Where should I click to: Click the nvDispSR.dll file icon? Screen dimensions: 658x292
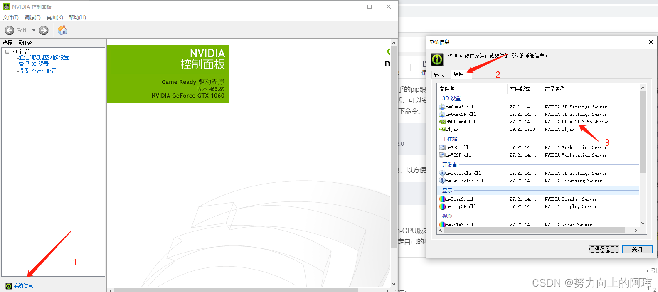pyautogui.click(x=442, y=206)
